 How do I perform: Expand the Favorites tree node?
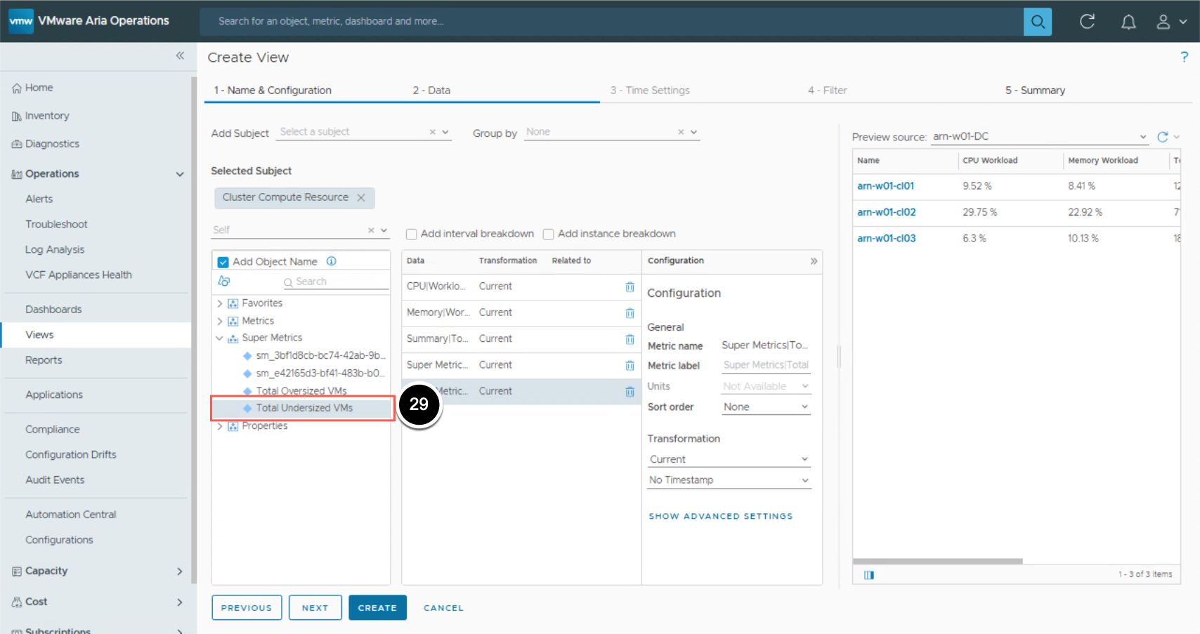coord(220,303)
